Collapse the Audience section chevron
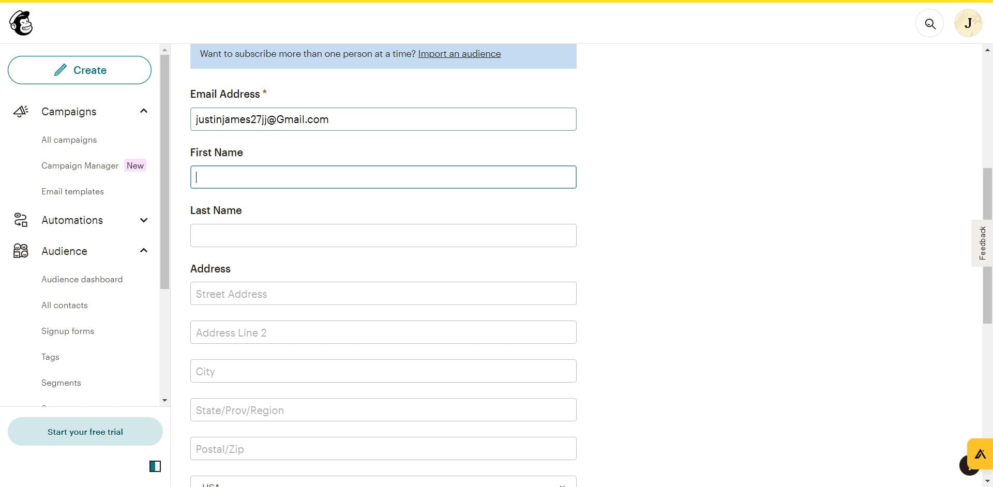993x487 pixels. [143, 250]
